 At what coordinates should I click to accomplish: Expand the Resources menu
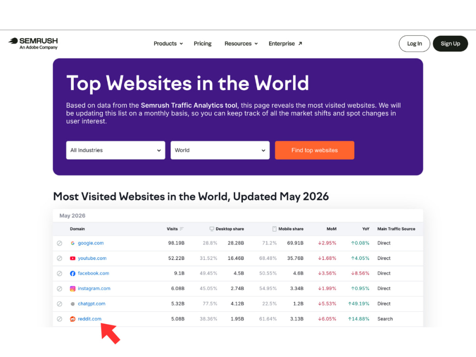pos(241,43)
